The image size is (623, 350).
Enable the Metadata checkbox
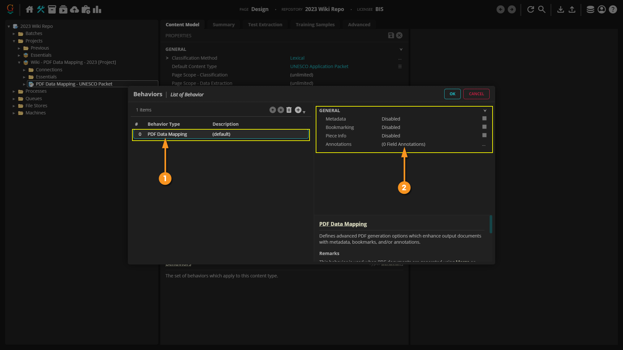click(484, 119)
